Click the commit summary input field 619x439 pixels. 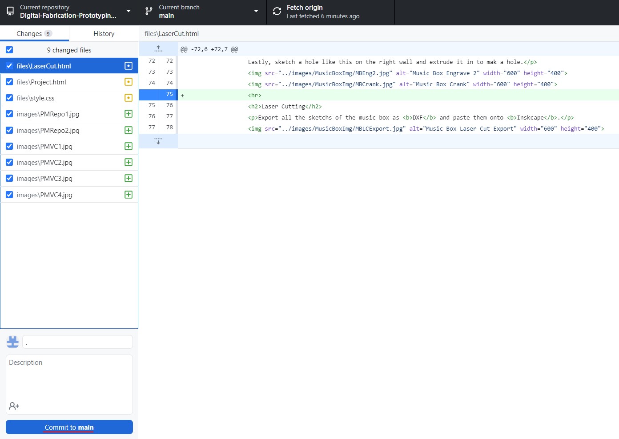77,342
